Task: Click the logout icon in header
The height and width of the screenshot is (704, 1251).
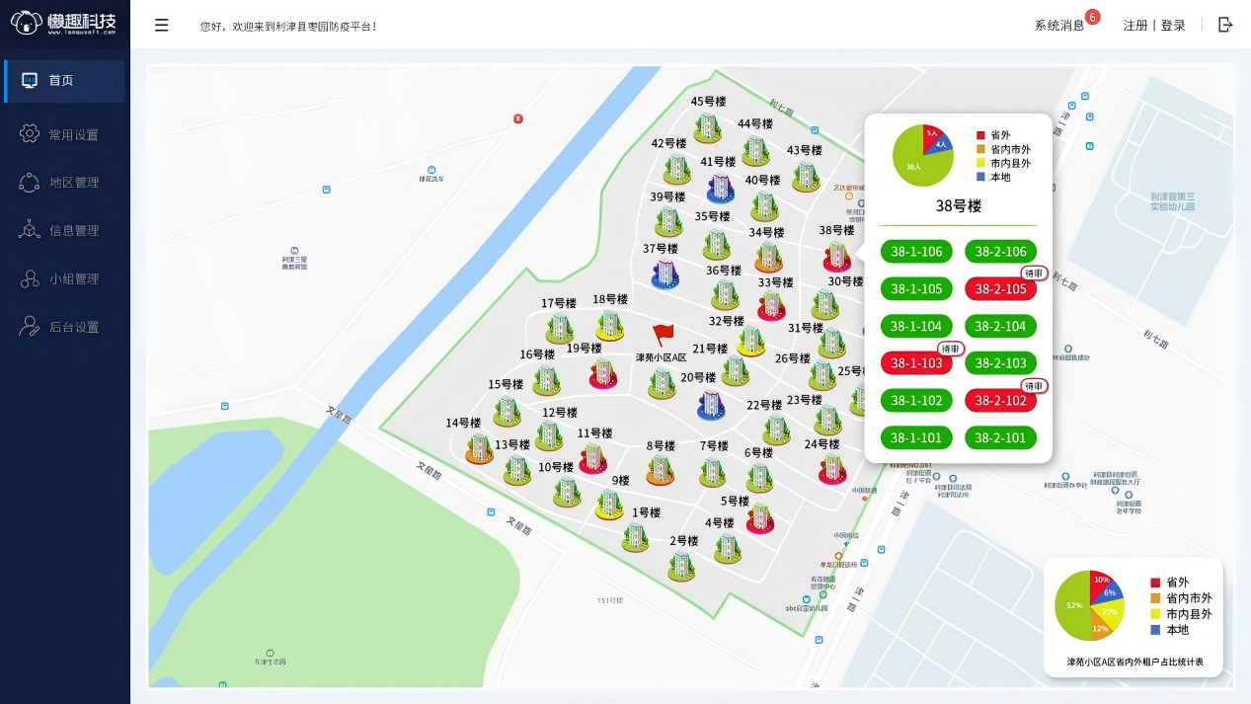Action: tap(1225, 25)
